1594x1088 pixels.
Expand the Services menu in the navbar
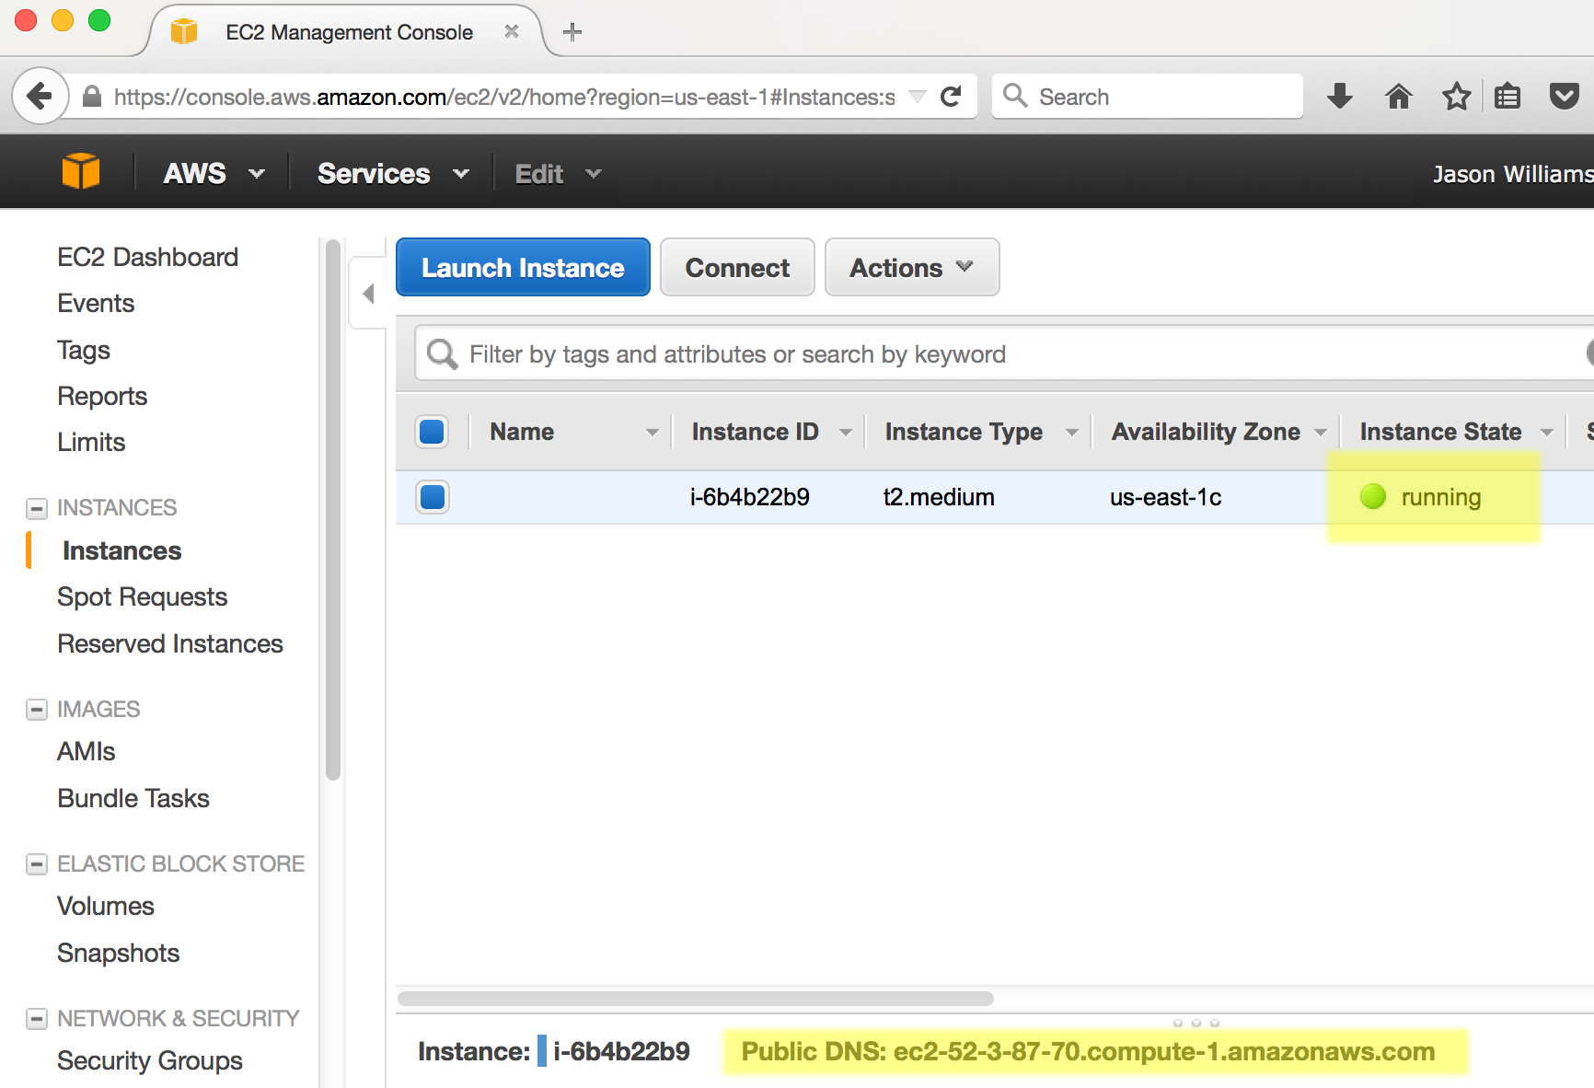point(393,173)
